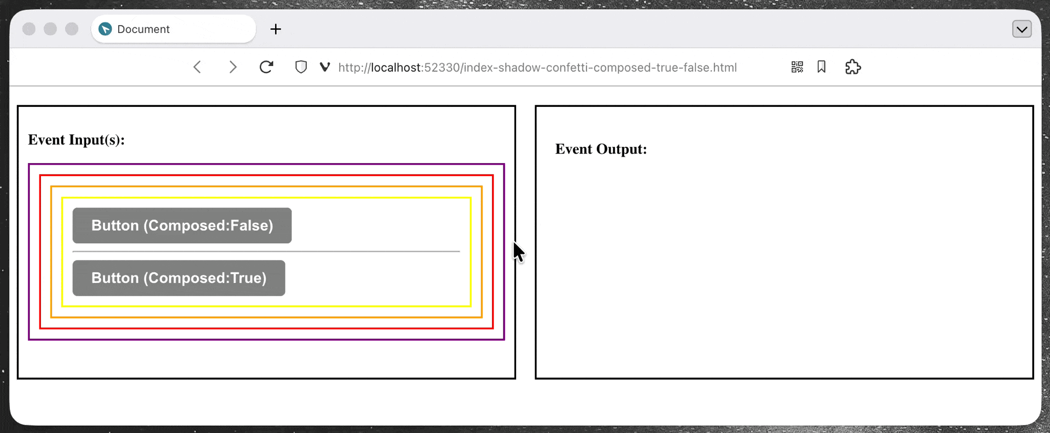Open a new tab with plus button
This screenshot has height=433, width=1050.
tap(276, 29)
